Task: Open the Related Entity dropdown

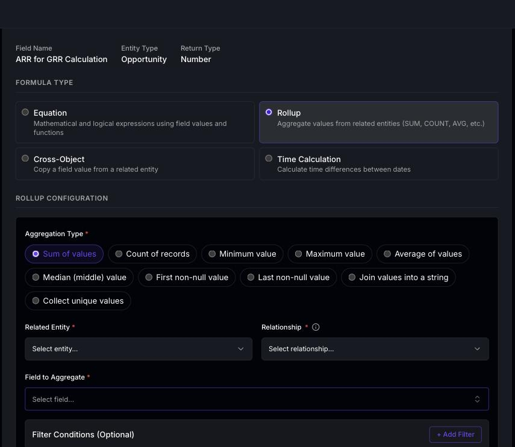Action: coord(139,349)
